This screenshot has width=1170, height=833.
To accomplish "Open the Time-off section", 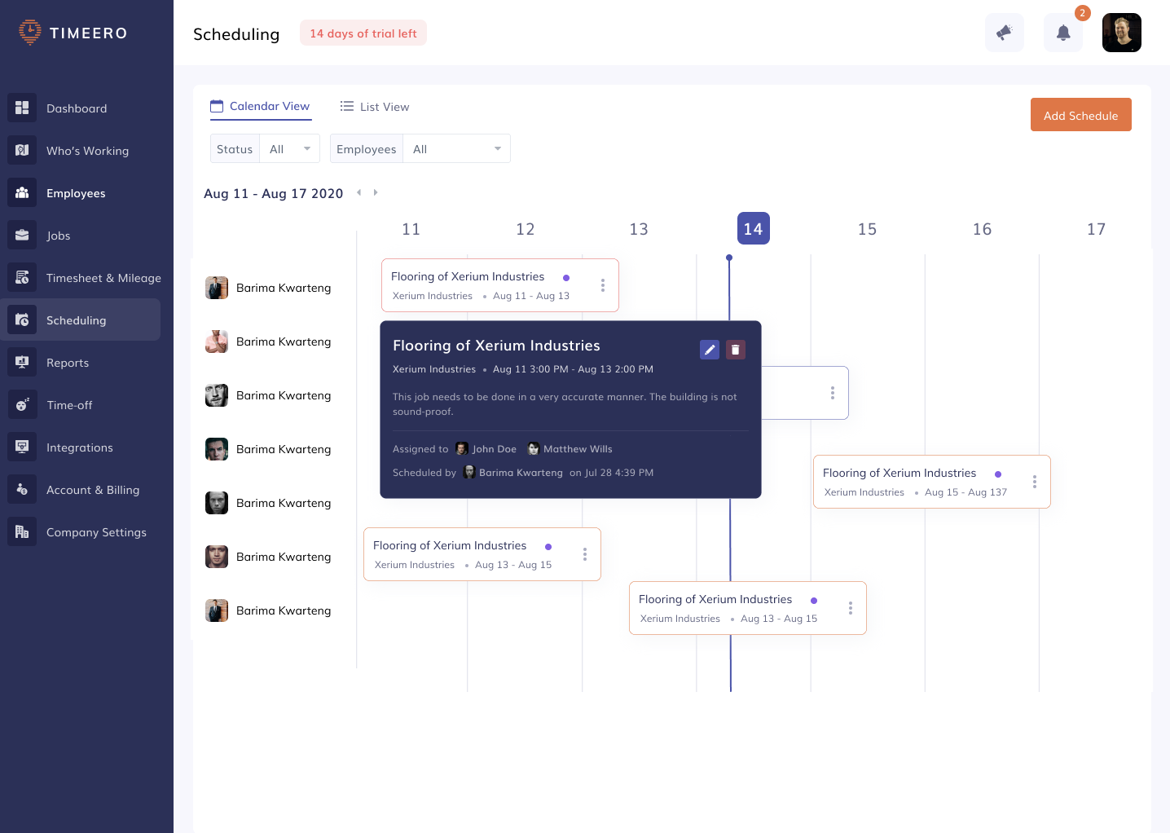I will tap(68, 404).
